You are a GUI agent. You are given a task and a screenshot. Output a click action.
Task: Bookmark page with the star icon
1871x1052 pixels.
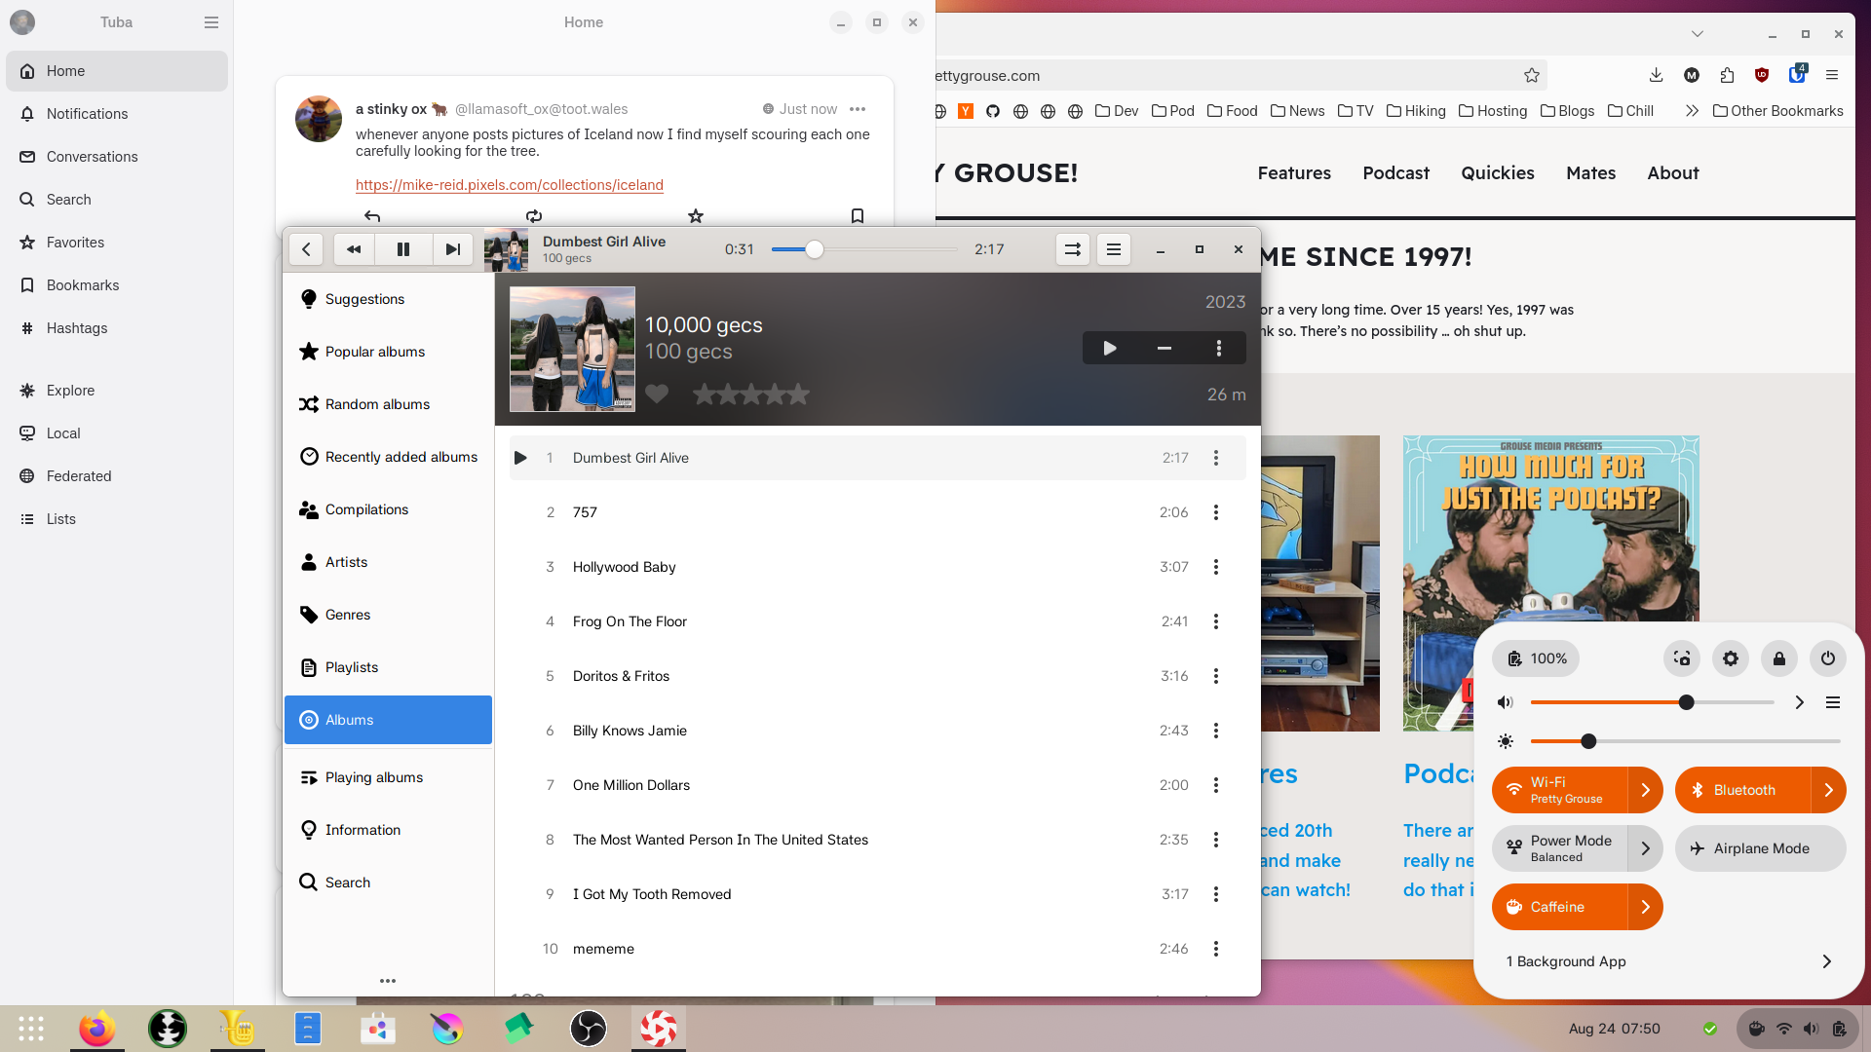click(1532, 75)
